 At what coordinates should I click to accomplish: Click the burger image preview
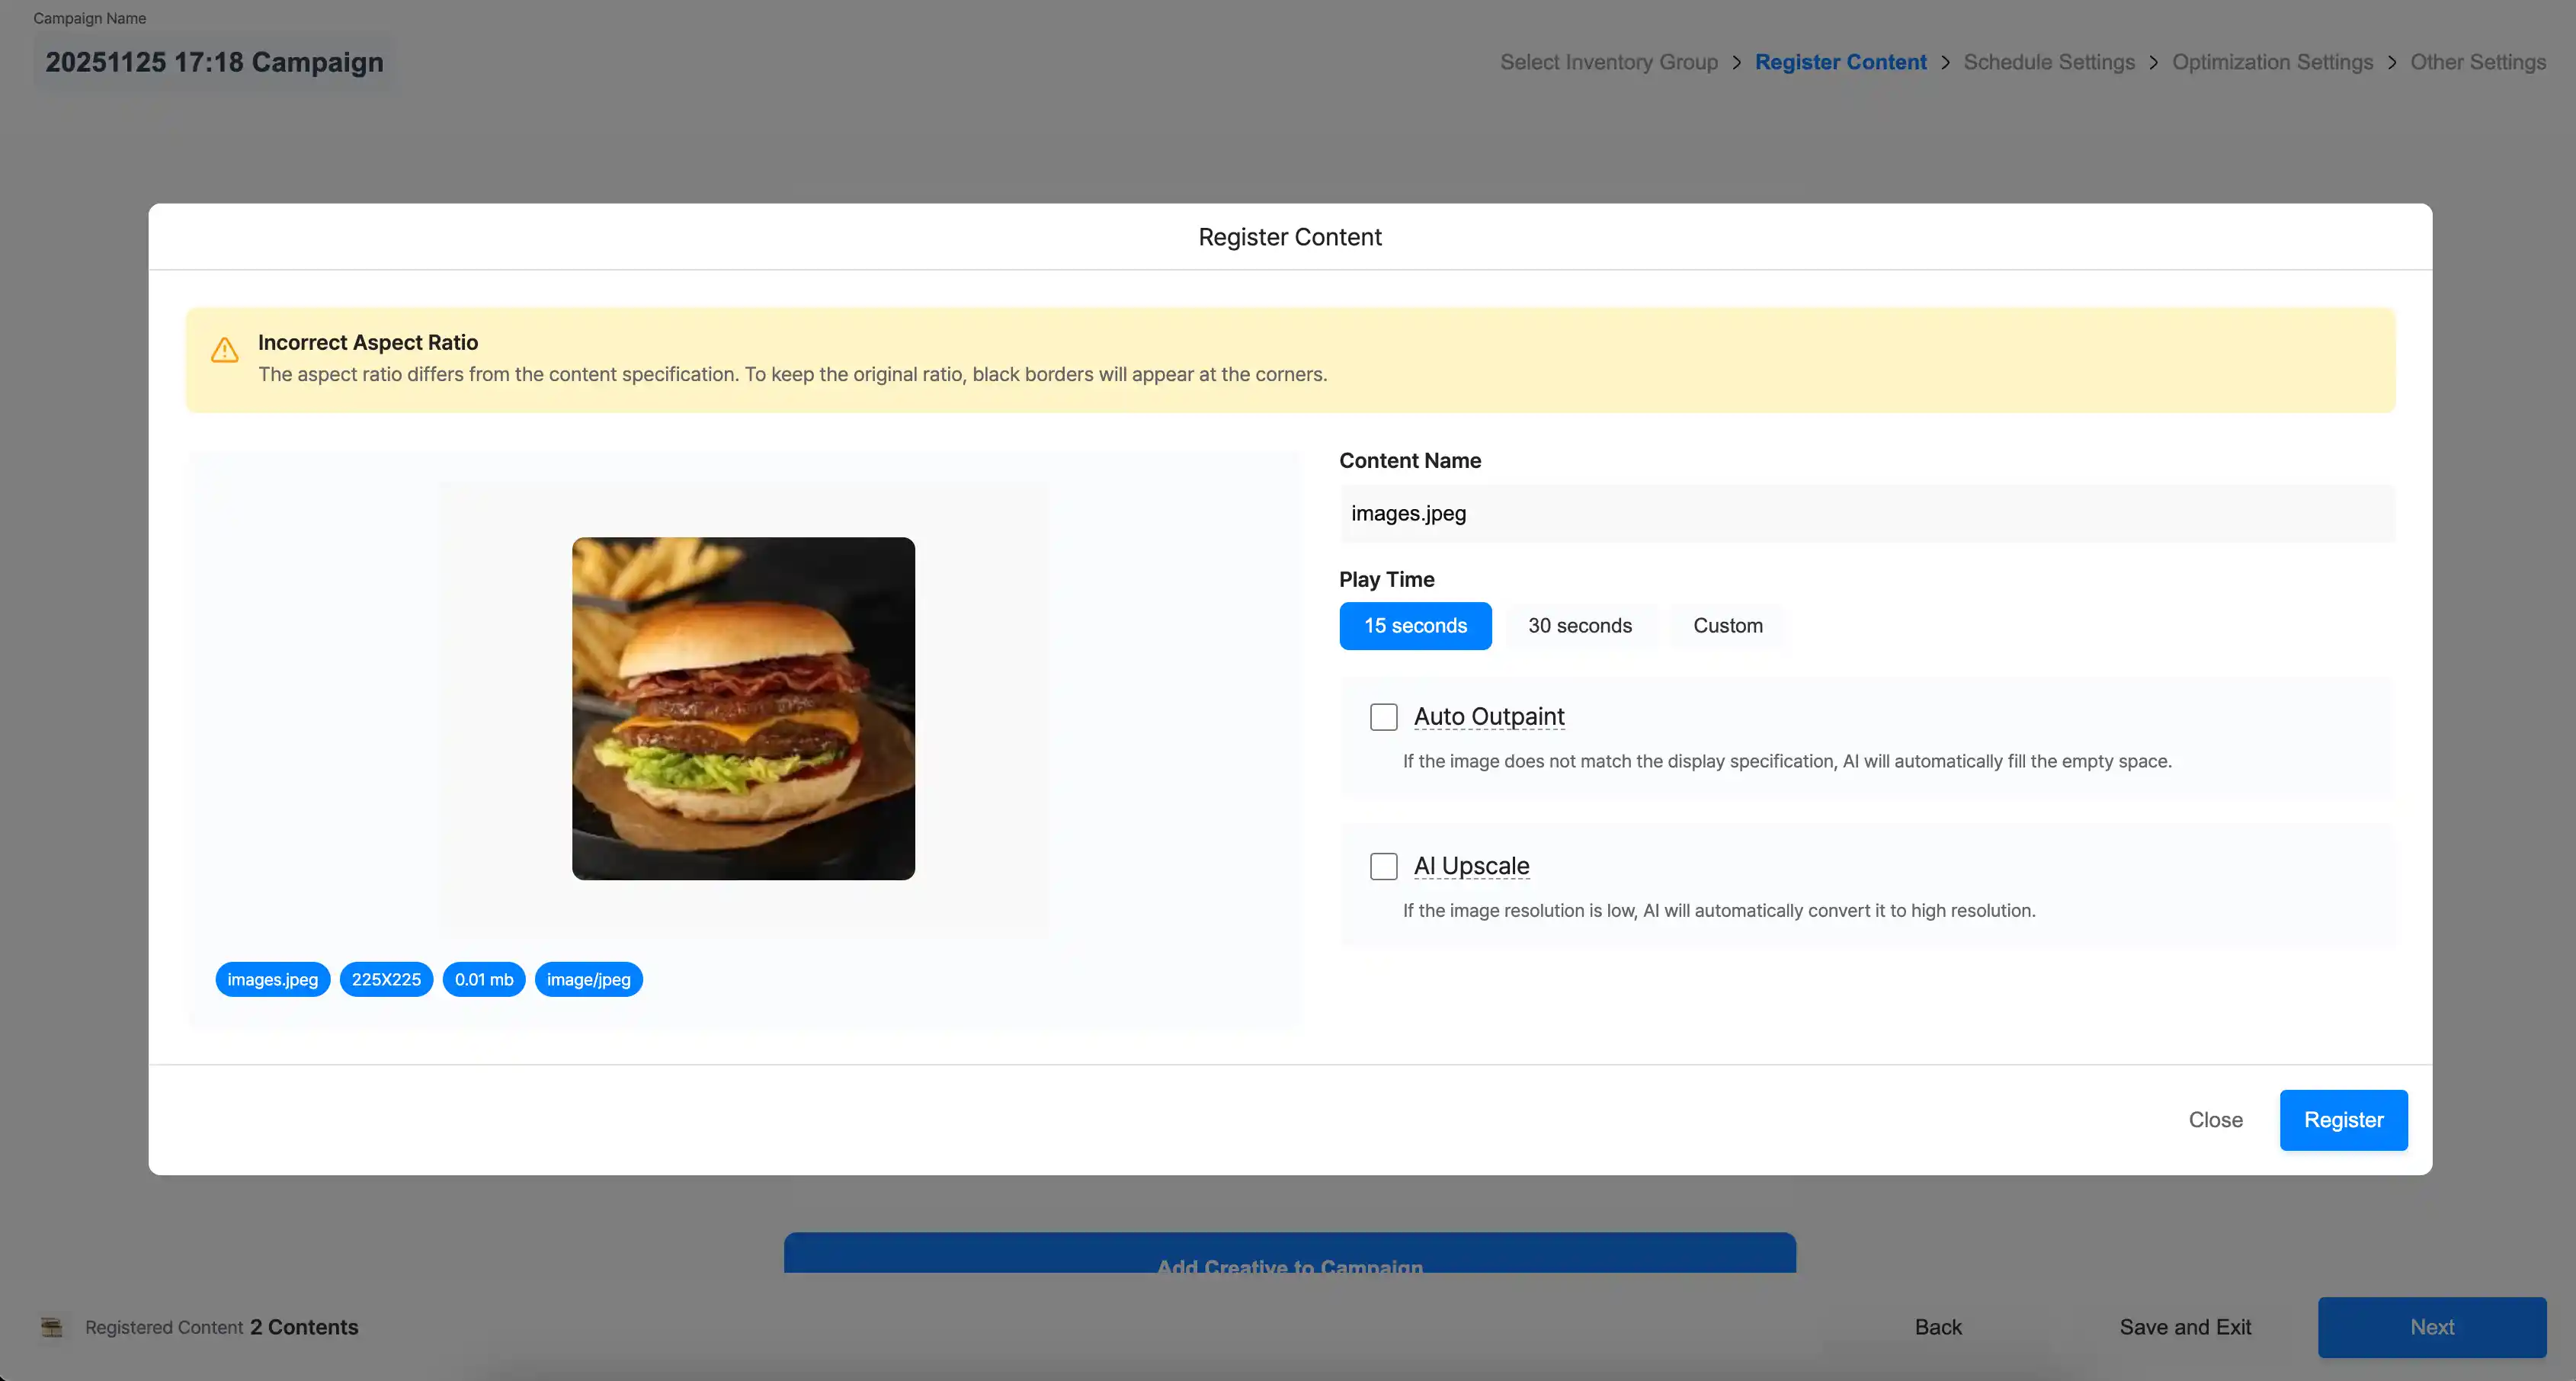[x=743, y=709]
